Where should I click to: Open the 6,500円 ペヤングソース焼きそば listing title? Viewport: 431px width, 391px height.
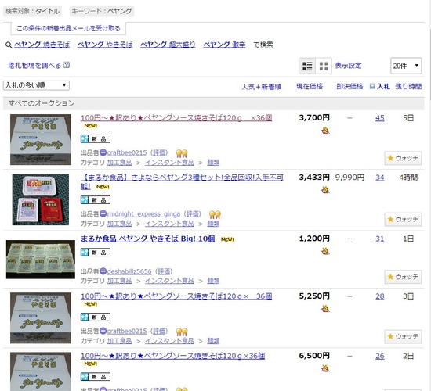pos(172,356)
